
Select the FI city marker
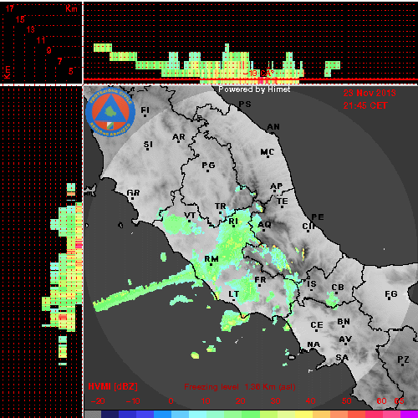coord(145,111)
